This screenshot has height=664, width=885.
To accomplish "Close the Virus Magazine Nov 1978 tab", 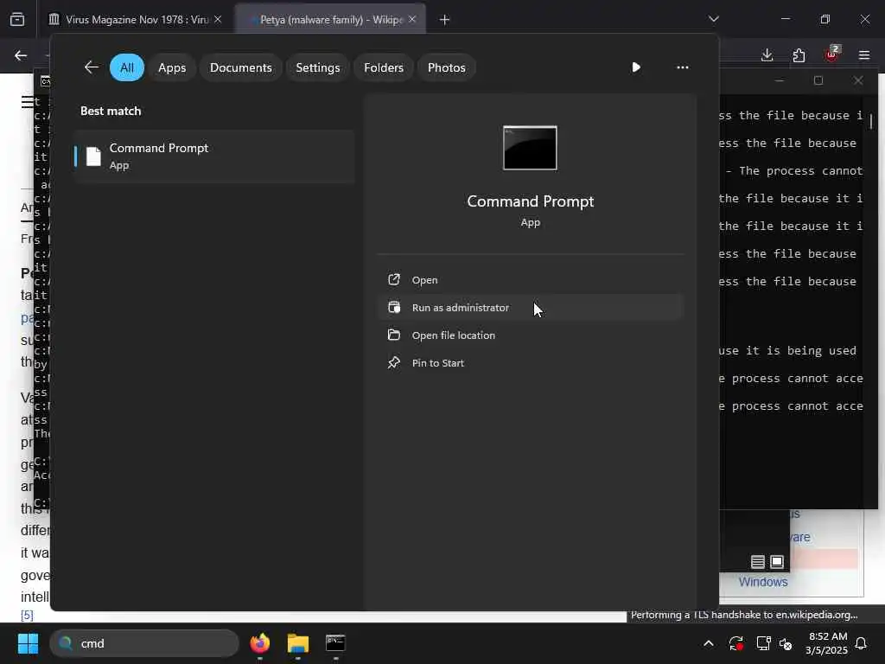I will 218,19.
